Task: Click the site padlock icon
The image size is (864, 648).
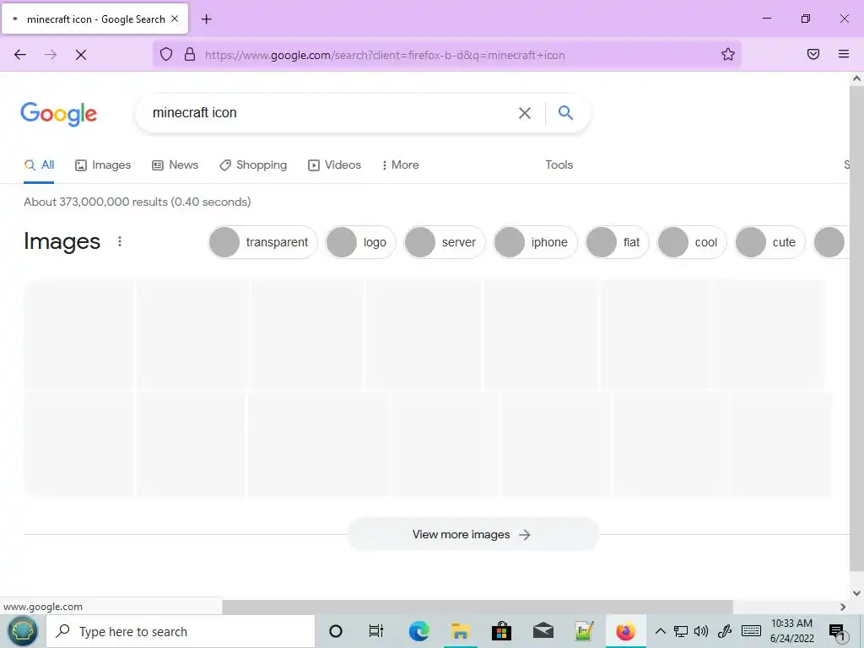Action: (x=190, y=55)
